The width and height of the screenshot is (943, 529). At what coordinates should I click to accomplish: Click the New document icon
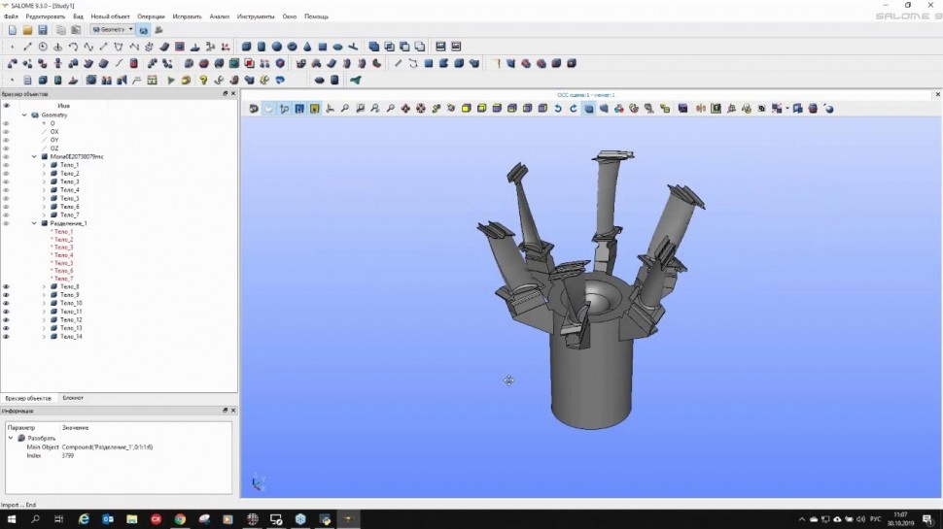point(13,30)
